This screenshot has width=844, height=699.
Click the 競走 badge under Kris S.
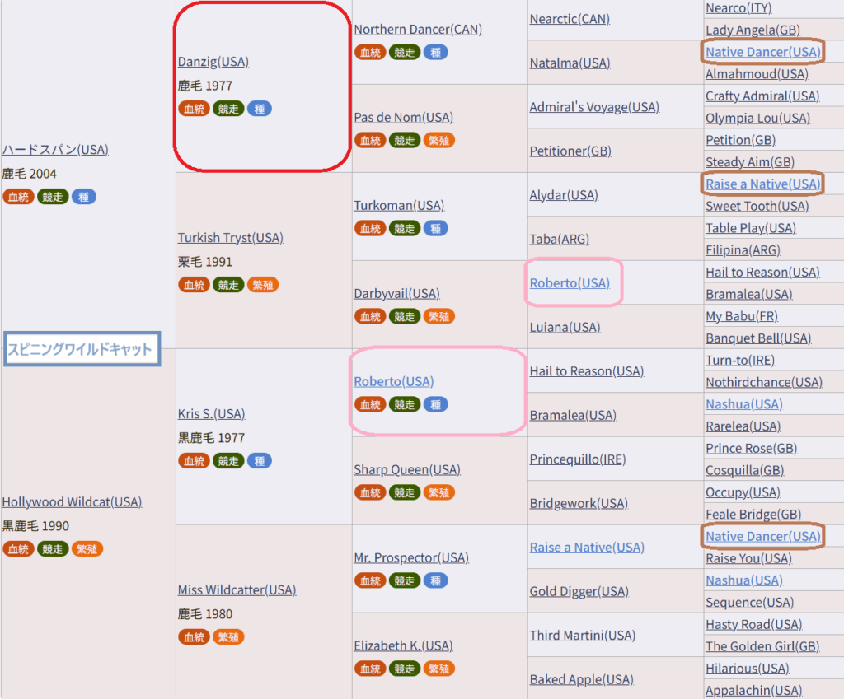pos(228,461)
